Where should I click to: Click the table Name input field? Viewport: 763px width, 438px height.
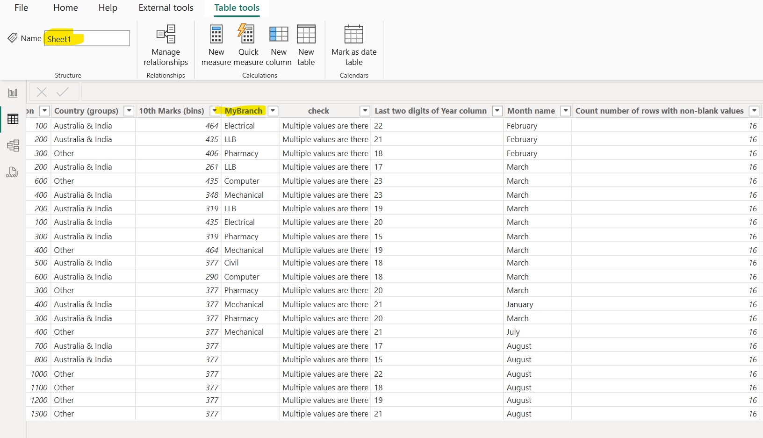(87, 39)
